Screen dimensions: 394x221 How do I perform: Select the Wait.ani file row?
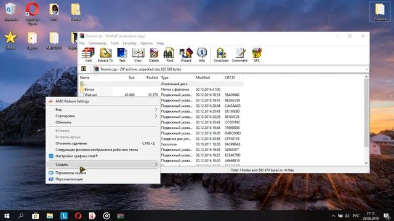point(161,95)
